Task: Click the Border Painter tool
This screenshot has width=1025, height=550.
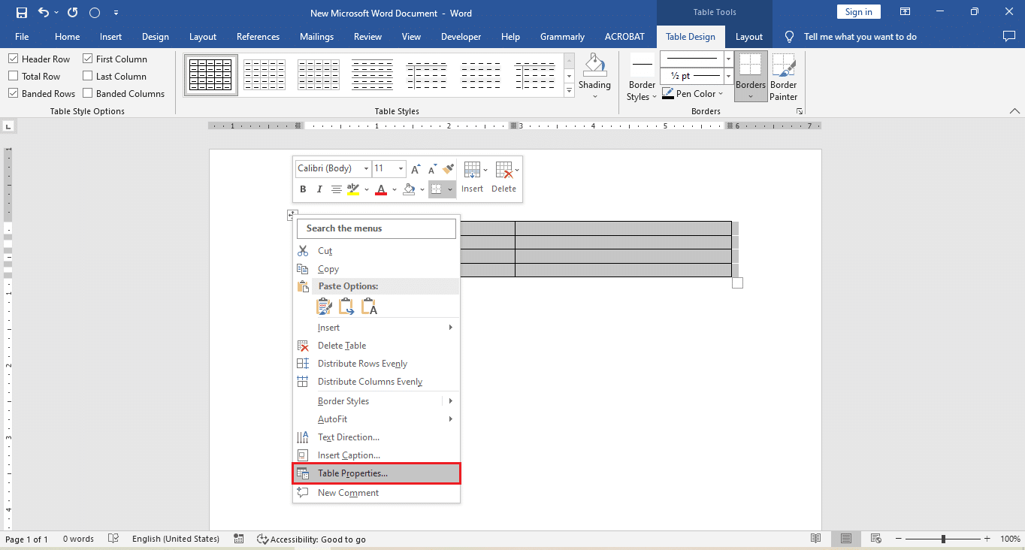Action: pyautogui.click(x=783, y=77)
